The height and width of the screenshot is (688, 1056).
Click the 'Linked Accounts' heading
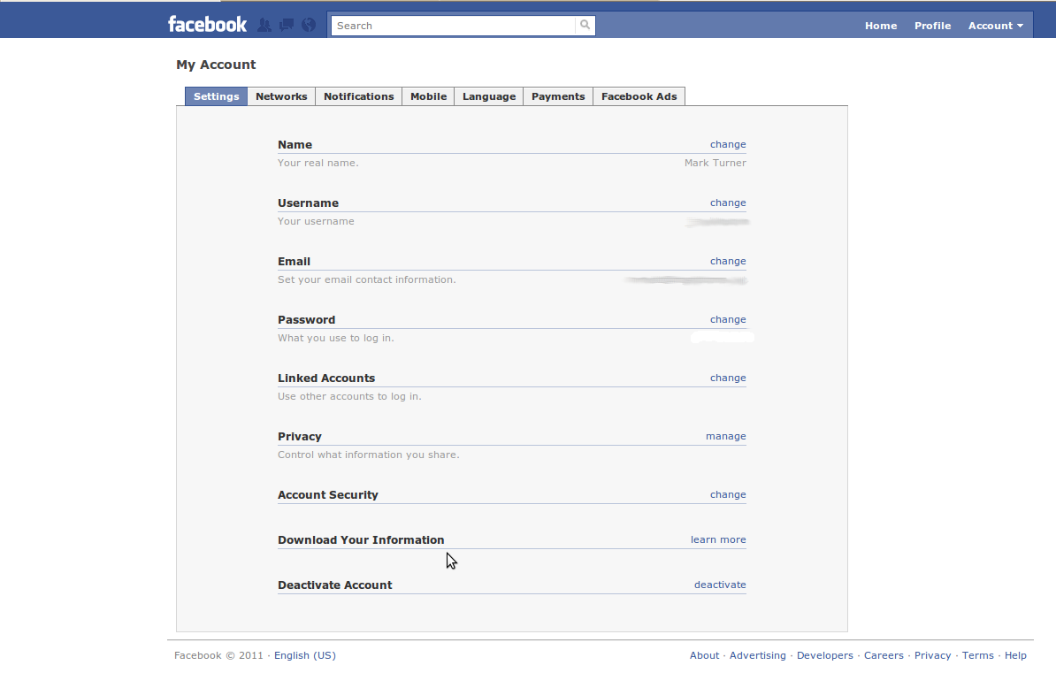(x=326, y=378)
